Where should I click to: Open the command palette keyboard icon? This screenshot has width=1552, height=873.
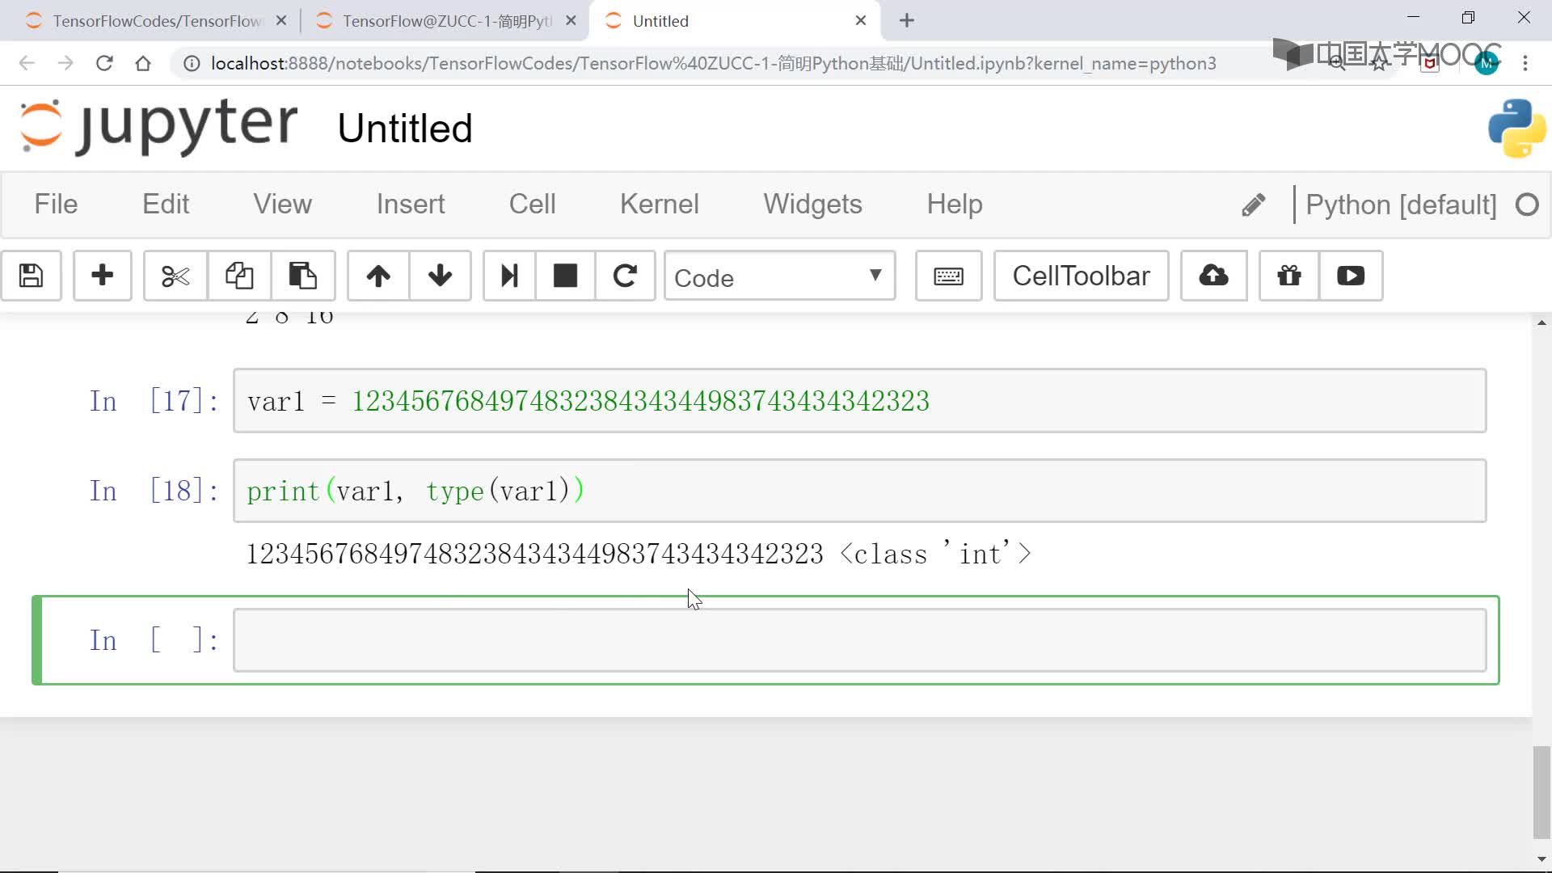pyautogui.click(x=948, y=276)
